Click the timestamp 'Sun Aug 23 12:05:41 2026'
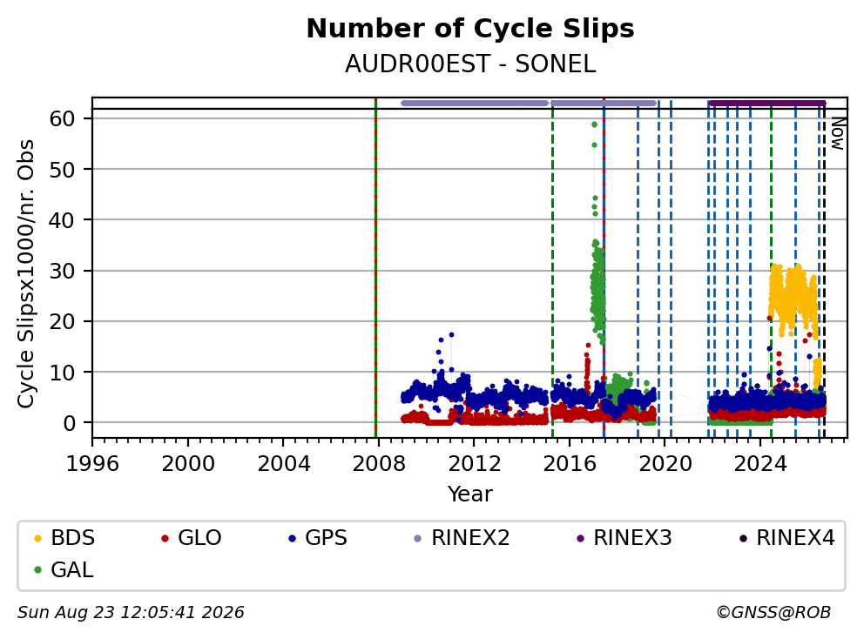 (x=131, y=613)
